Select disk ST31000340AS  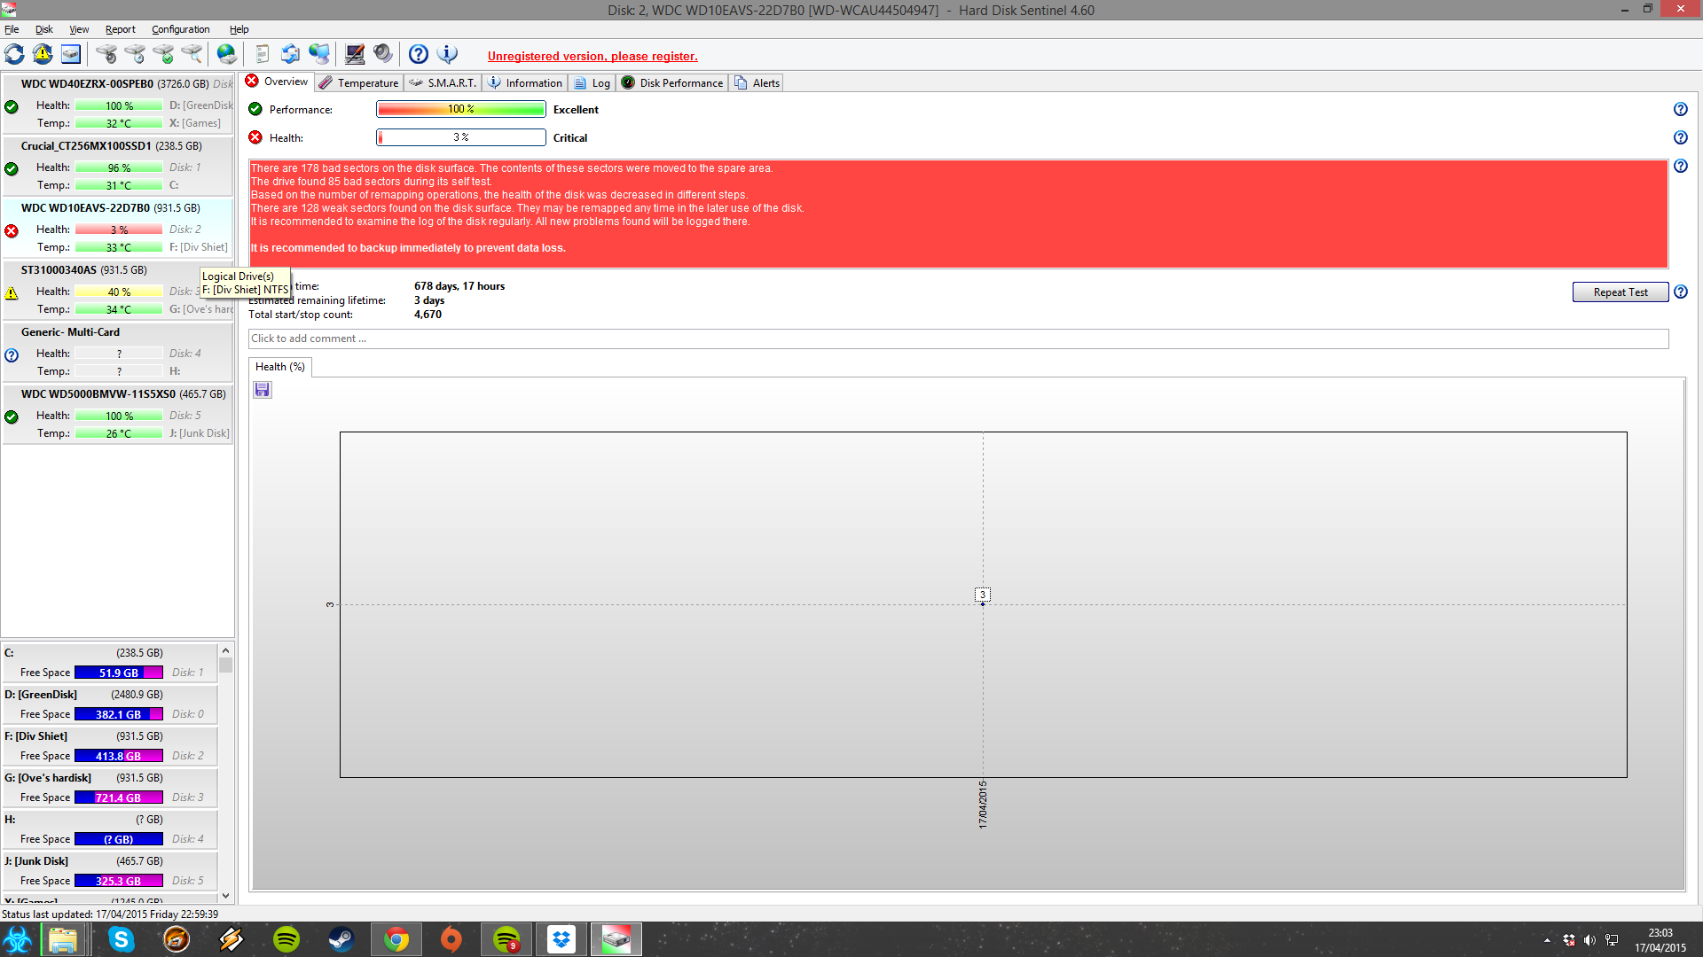point(118,289)
